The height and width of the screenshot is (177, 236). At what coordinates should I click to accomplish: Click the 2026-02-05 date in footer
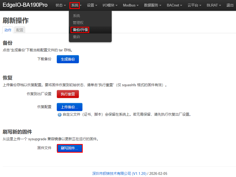click(158, 173)
